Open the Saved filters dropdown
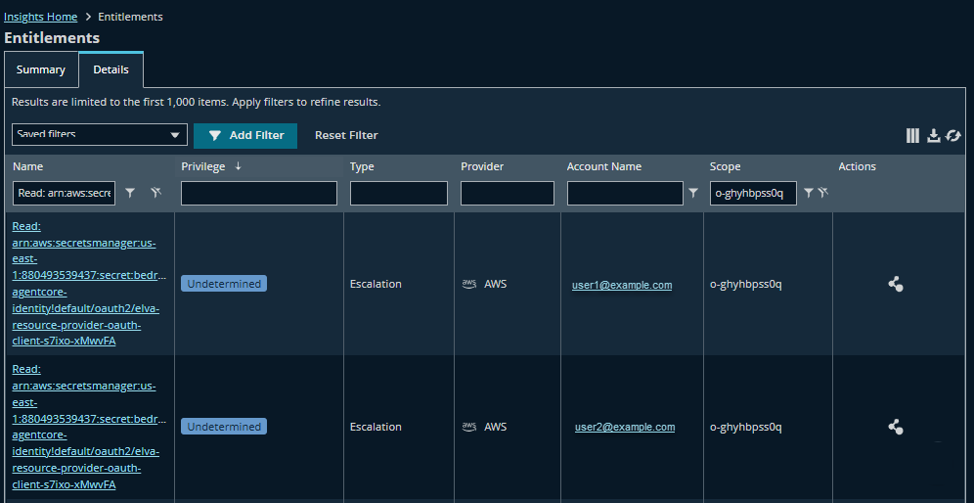 100,134
